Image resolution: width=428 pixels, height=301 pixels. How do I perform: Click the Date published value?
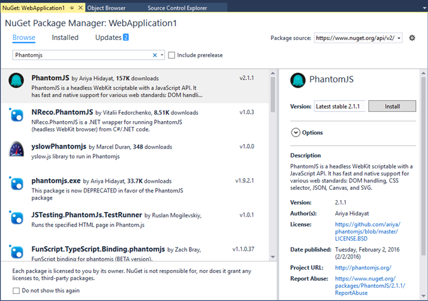pos(367,253)
